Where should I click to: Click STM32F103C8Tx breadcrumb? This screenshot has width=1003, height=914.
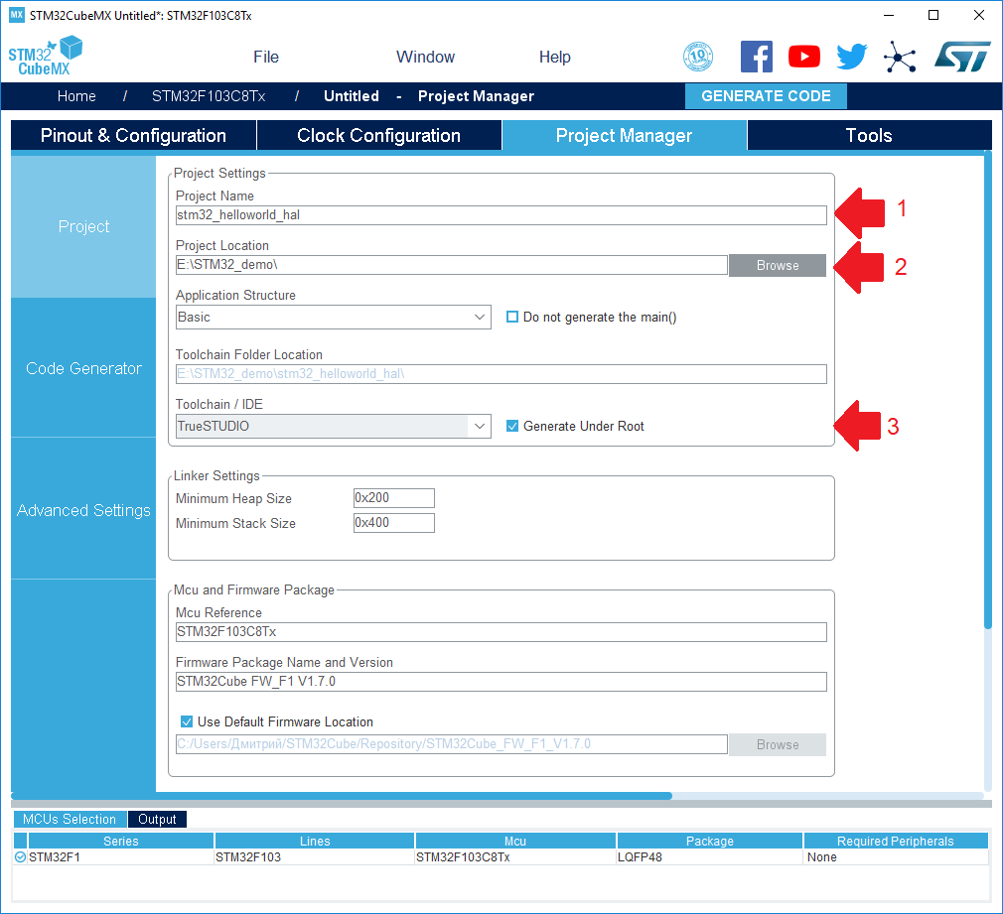tap(209, 96)
